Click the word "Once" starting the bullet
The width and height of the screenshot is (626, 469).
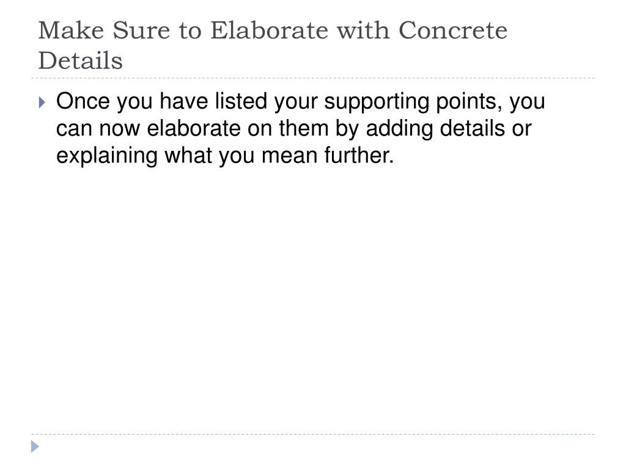83,101
